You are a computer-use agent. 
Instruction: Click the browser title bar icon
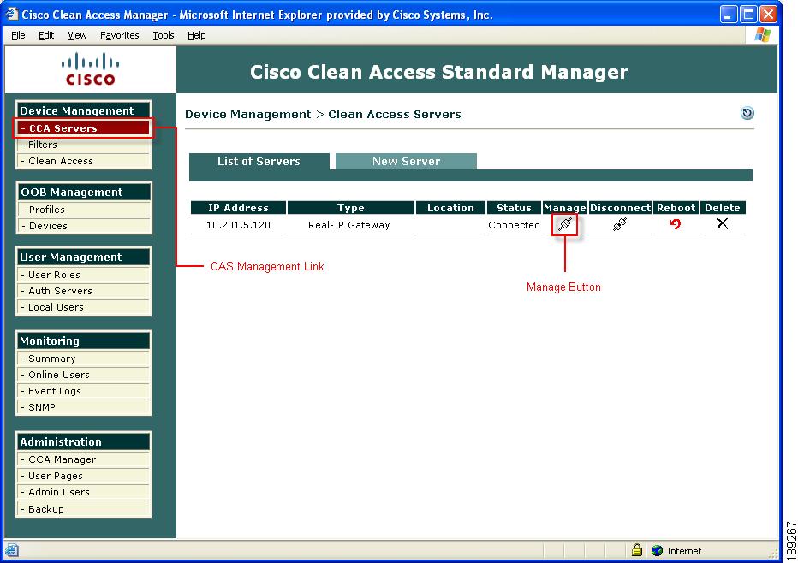(11, 14)
